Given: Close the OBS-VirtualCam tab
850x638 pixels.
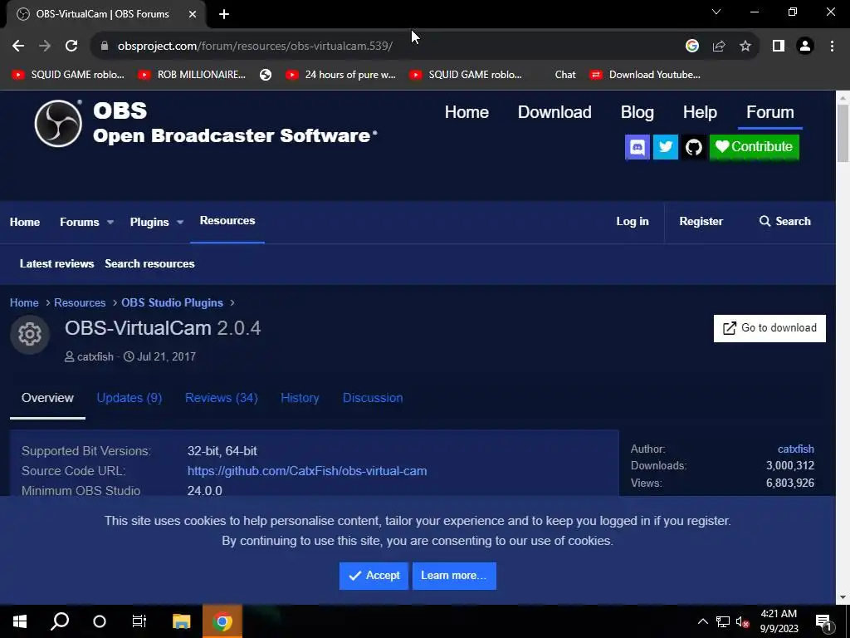Looking at the screenshot, I should click(193, 14).
